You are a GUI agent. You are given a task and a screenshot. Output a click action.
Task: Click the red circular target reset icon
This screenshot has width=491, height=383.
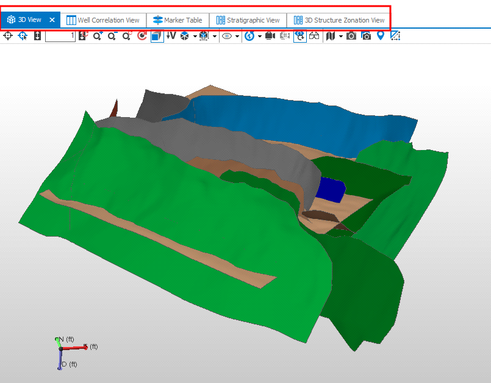click(x=142, y=36)
